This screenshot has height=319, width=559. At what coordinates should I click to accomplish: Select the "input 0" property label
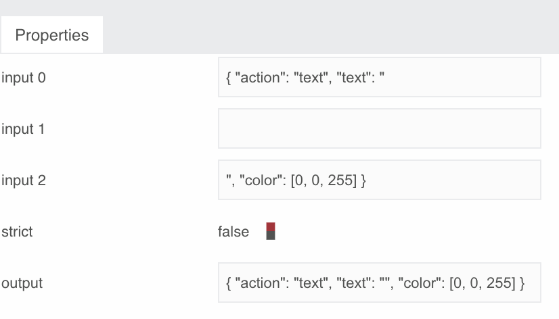24,78
